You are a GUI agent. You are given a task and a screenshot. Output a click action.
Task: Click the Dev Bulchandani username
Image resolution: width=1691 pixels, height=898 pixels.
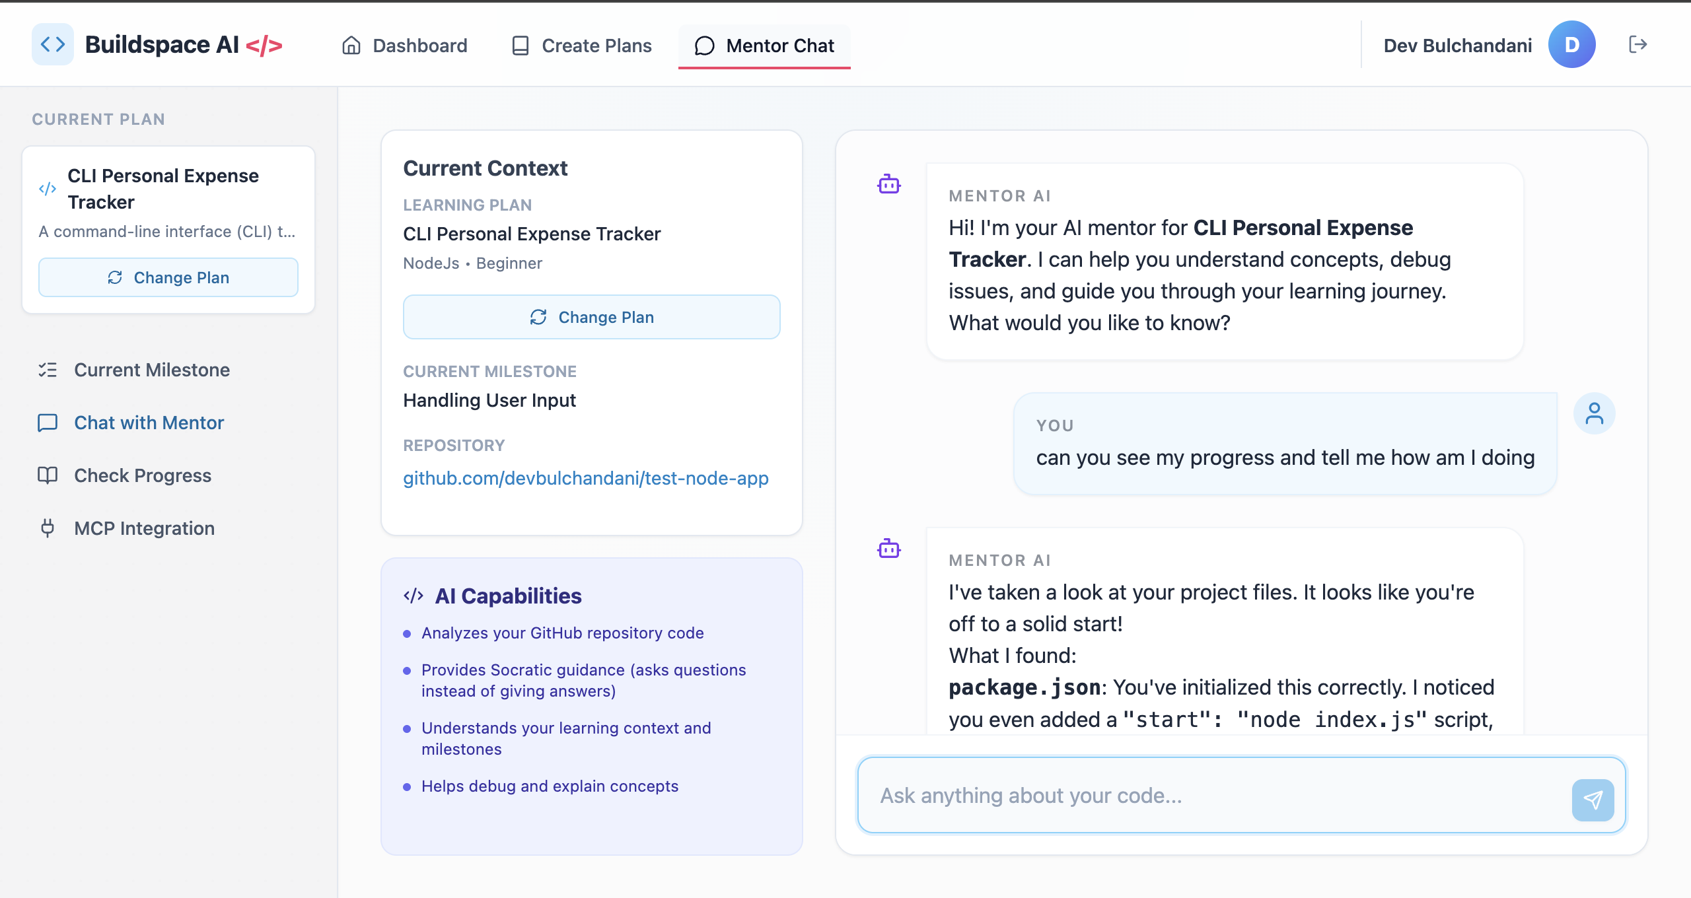coord(1457,46)
